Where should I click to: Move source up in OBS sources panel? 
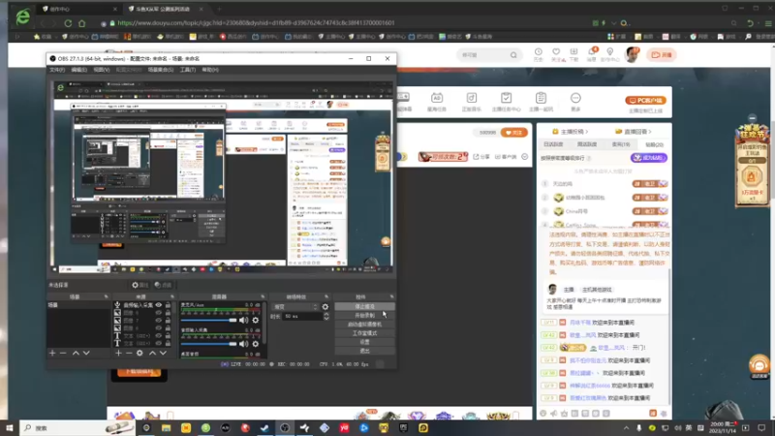(152, 353)
